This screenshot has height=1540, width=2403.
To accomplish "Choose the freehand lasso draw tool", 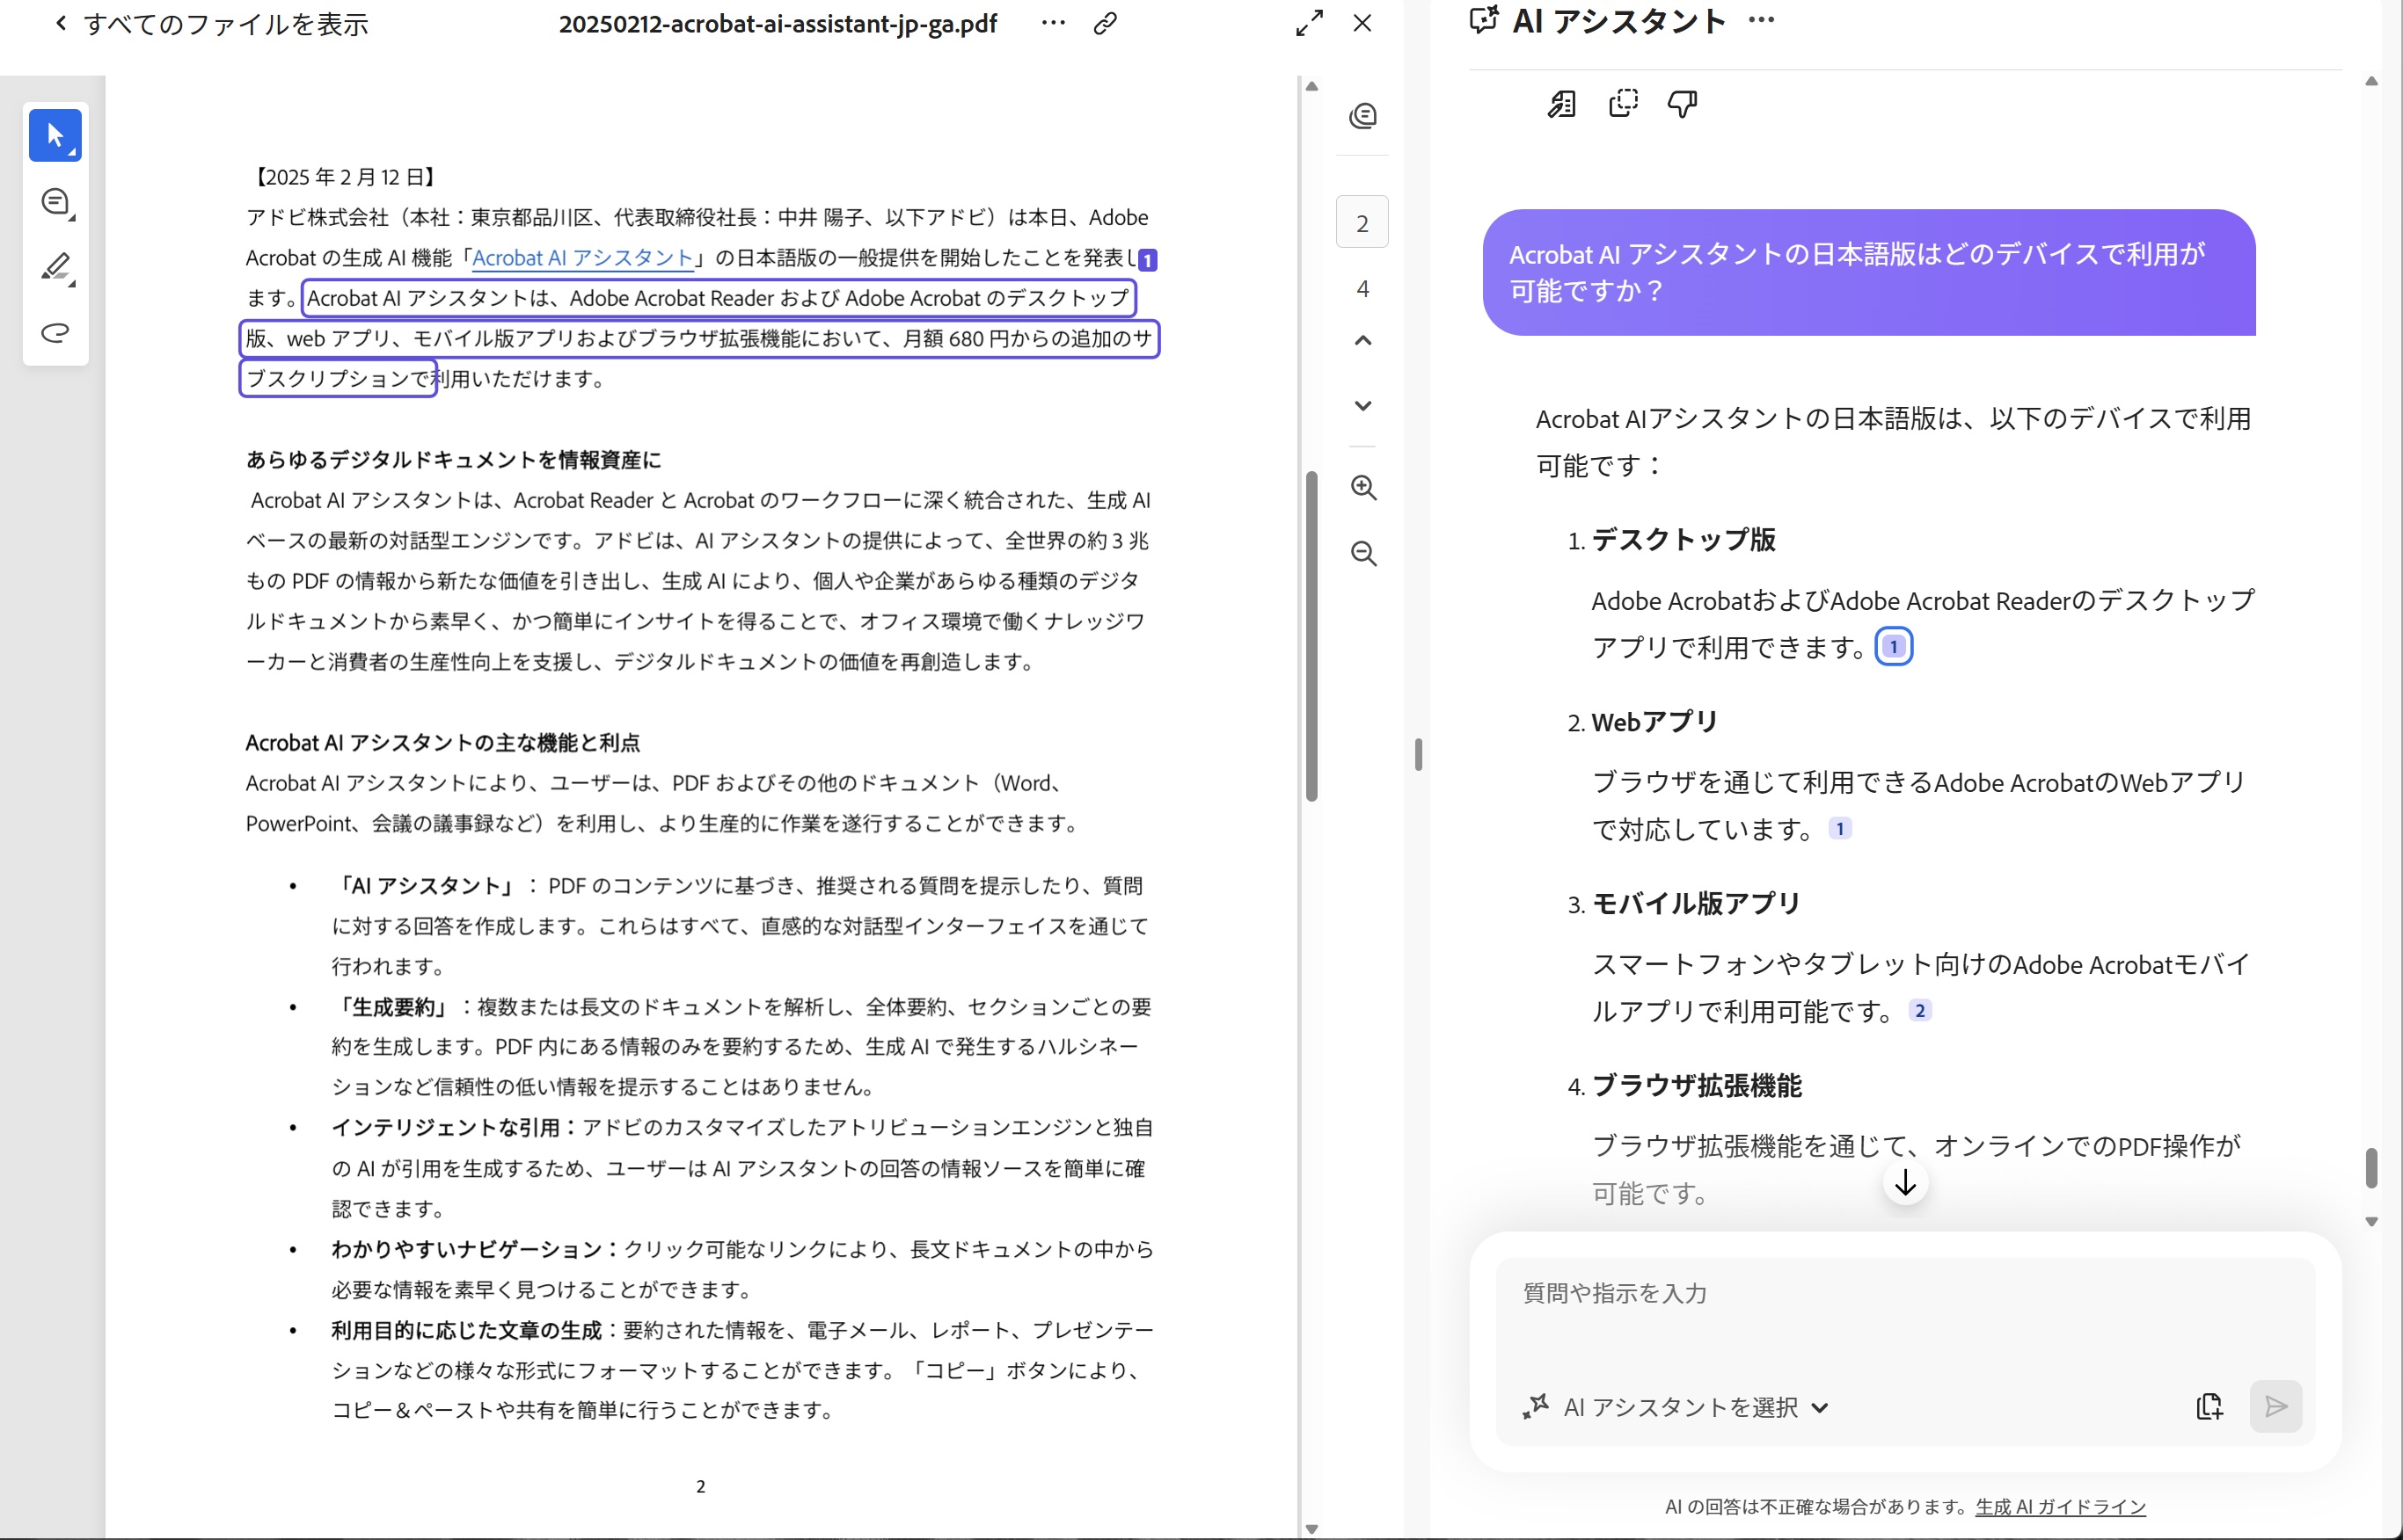I will click(55, 332).
